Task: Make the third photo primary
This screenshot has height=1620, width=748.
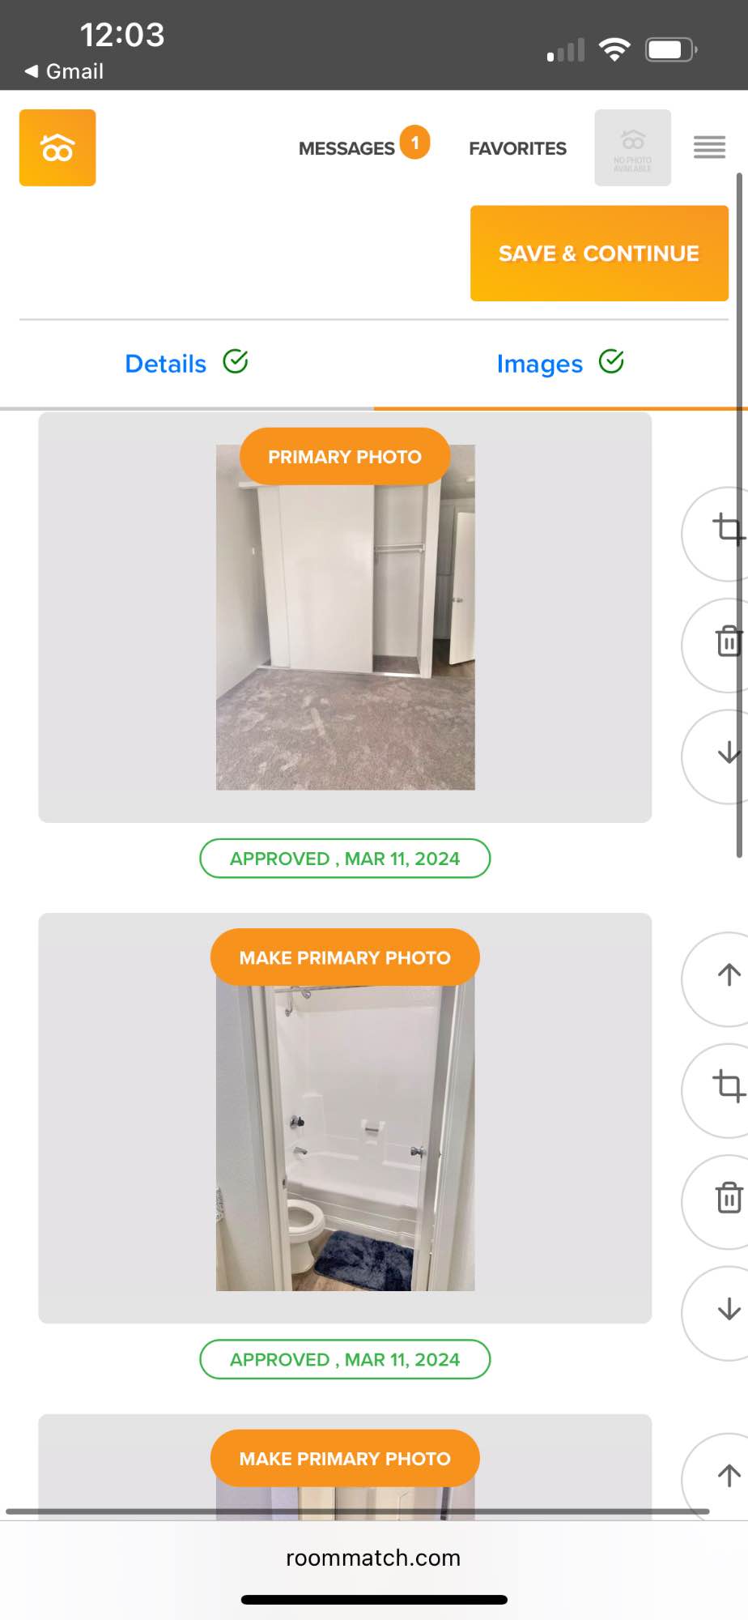Action: pos(345,1458)
